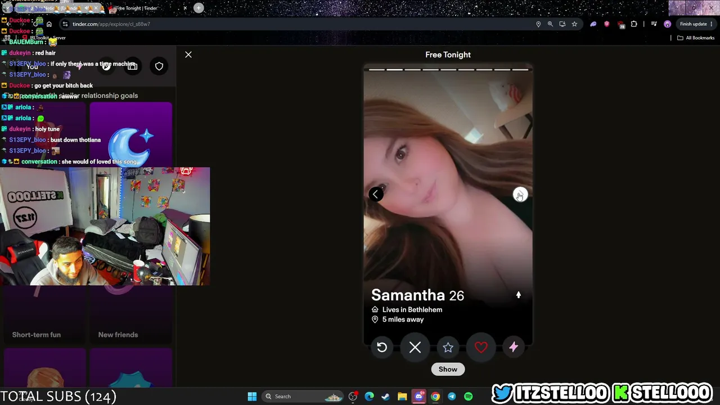Click the install app icon in address bar
The image size is (720, 405).
click(562, 24)
